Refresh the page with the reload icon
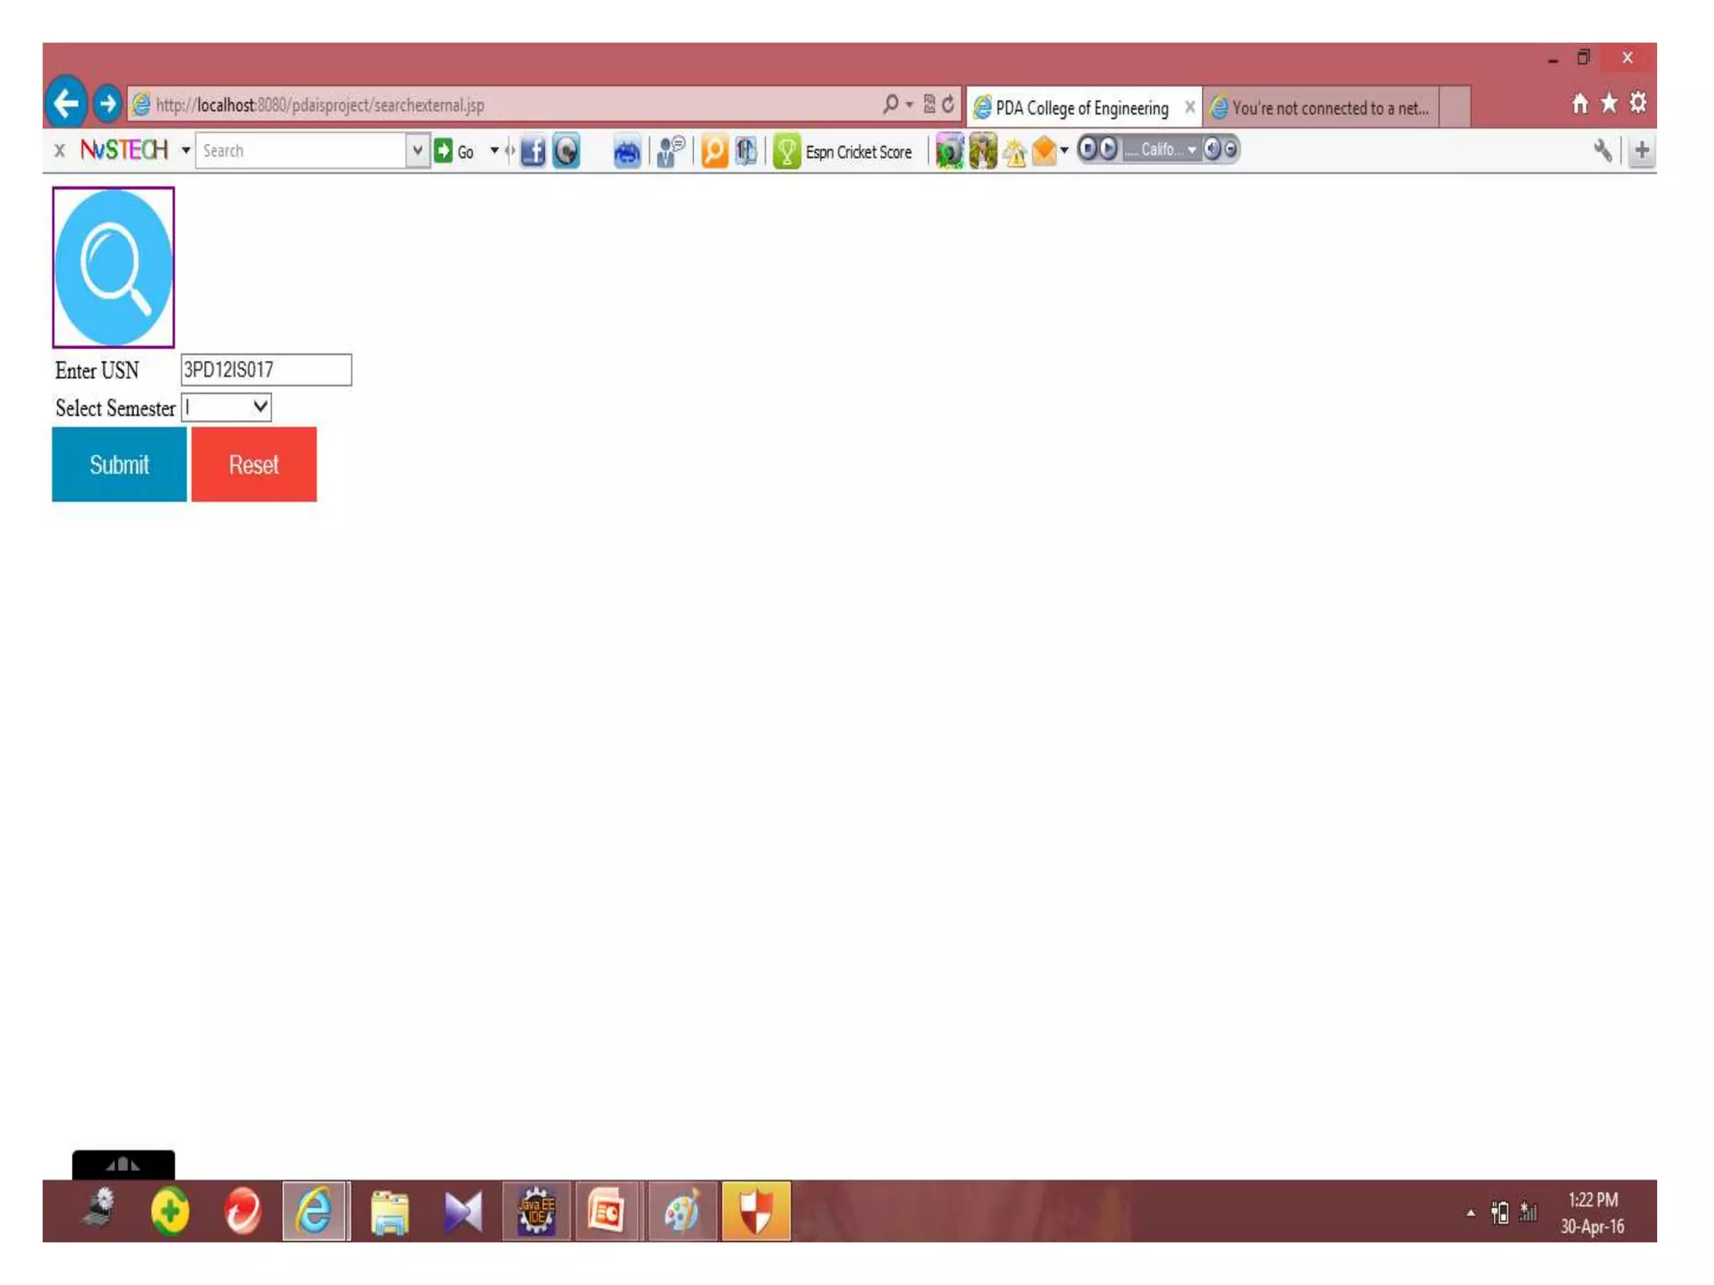 click(x=948, y=105)
